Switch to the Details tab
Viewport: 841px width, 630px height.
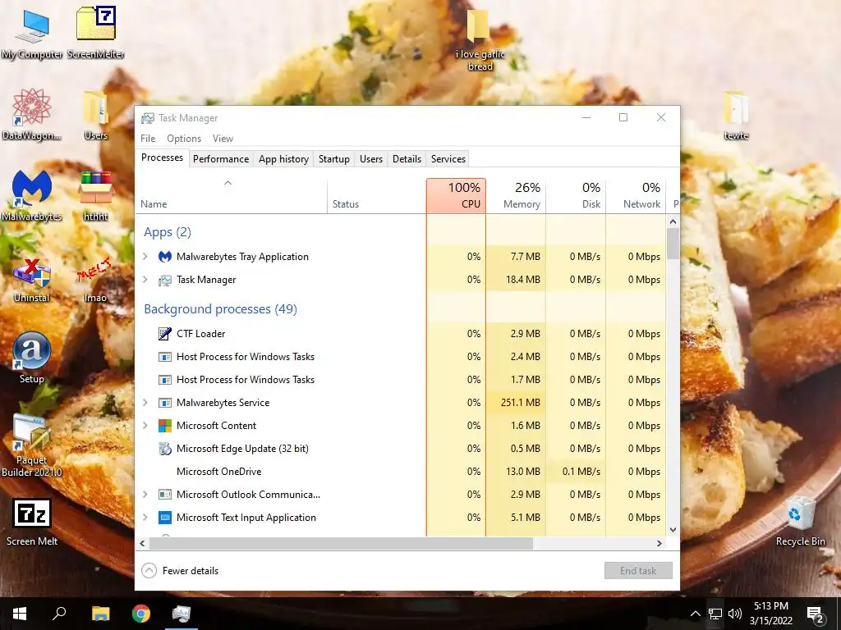(x=407, y=159)
